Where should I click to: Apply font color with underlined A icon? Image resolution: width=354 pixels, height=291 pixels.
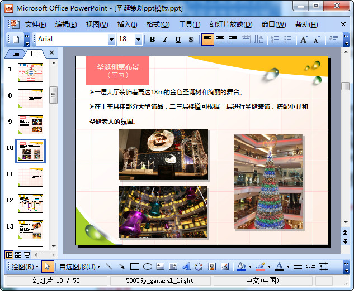279,266
